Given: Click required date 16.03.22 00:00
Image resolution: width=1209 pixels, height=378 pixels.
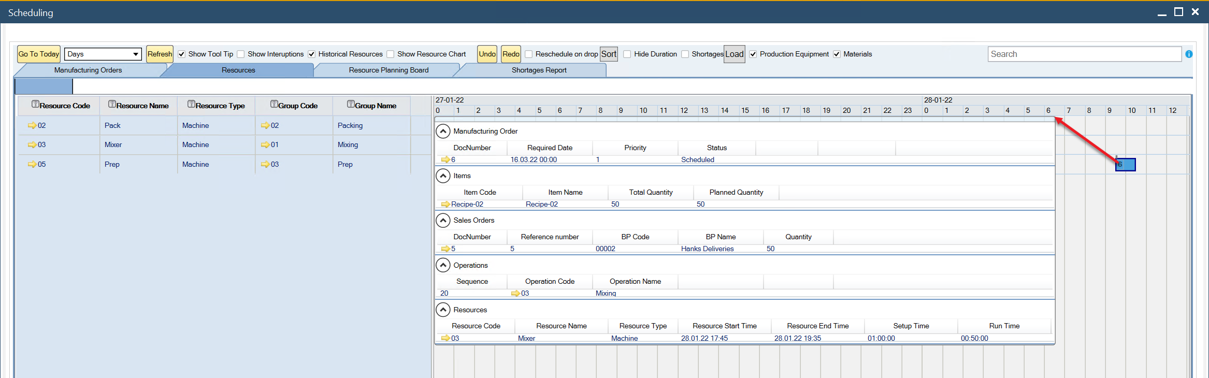Looking at the screenshot, I should point(534,159).
